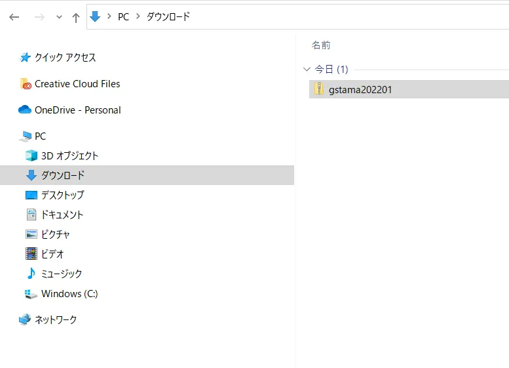The image size is (509, 368).
Task: Collapse the 今日 (1) group
Action: click(307, 69)
